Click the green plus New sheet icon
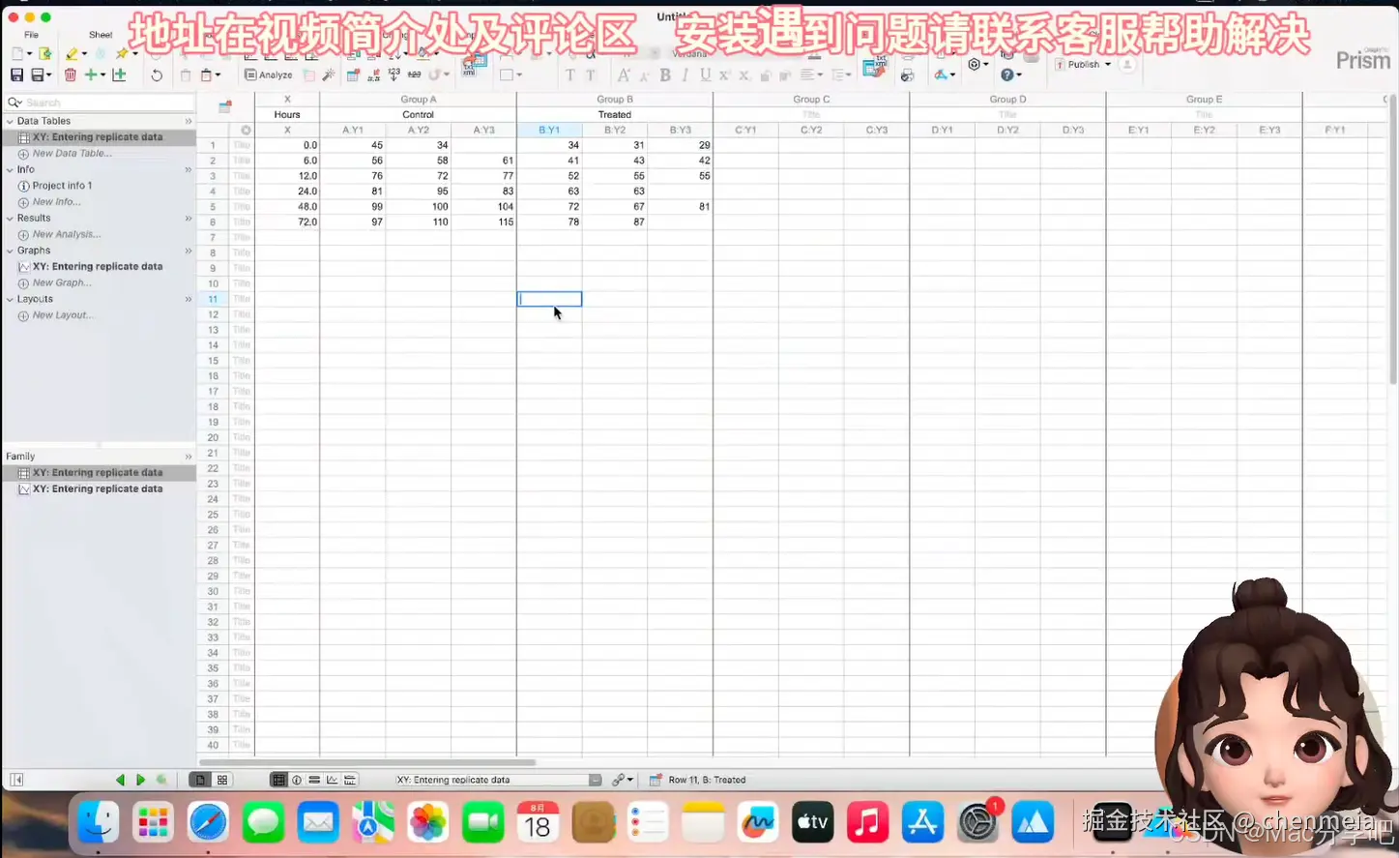1399x858 pixels. point(90,74)
